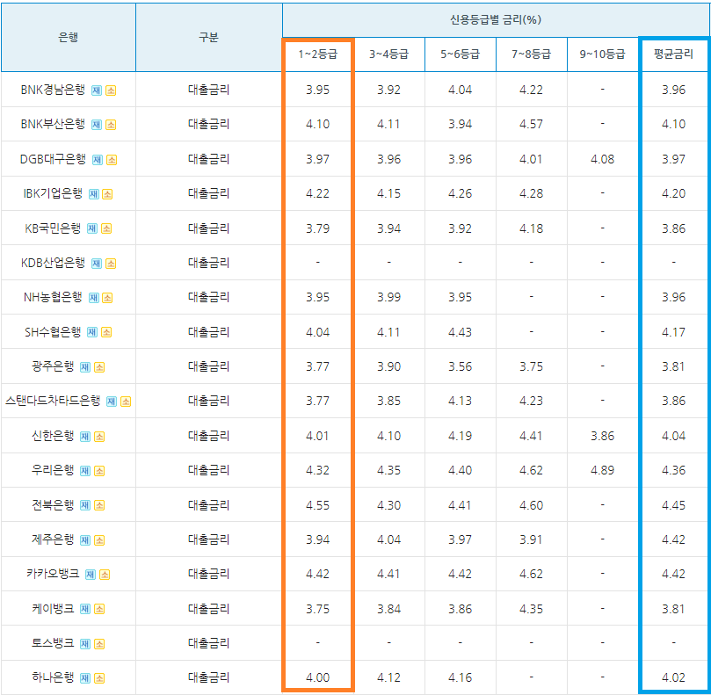Select 4.45 average rate for 전북은행

pos(674,505)
